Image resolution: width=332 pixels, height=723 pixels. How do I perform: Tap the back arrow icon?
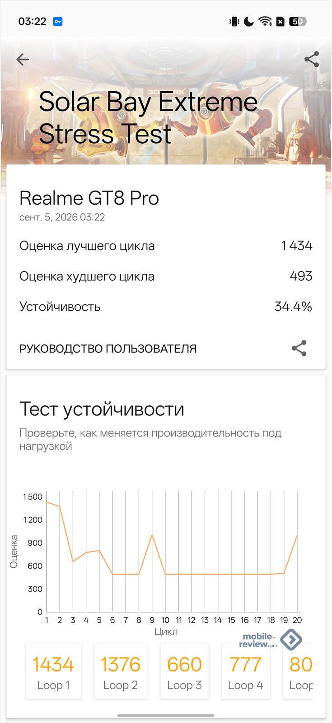pos(23,59)
